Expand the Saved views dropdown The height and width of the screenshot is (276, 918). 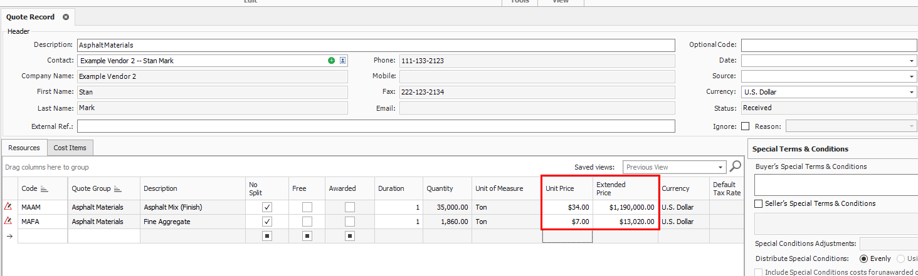point(720,167)
